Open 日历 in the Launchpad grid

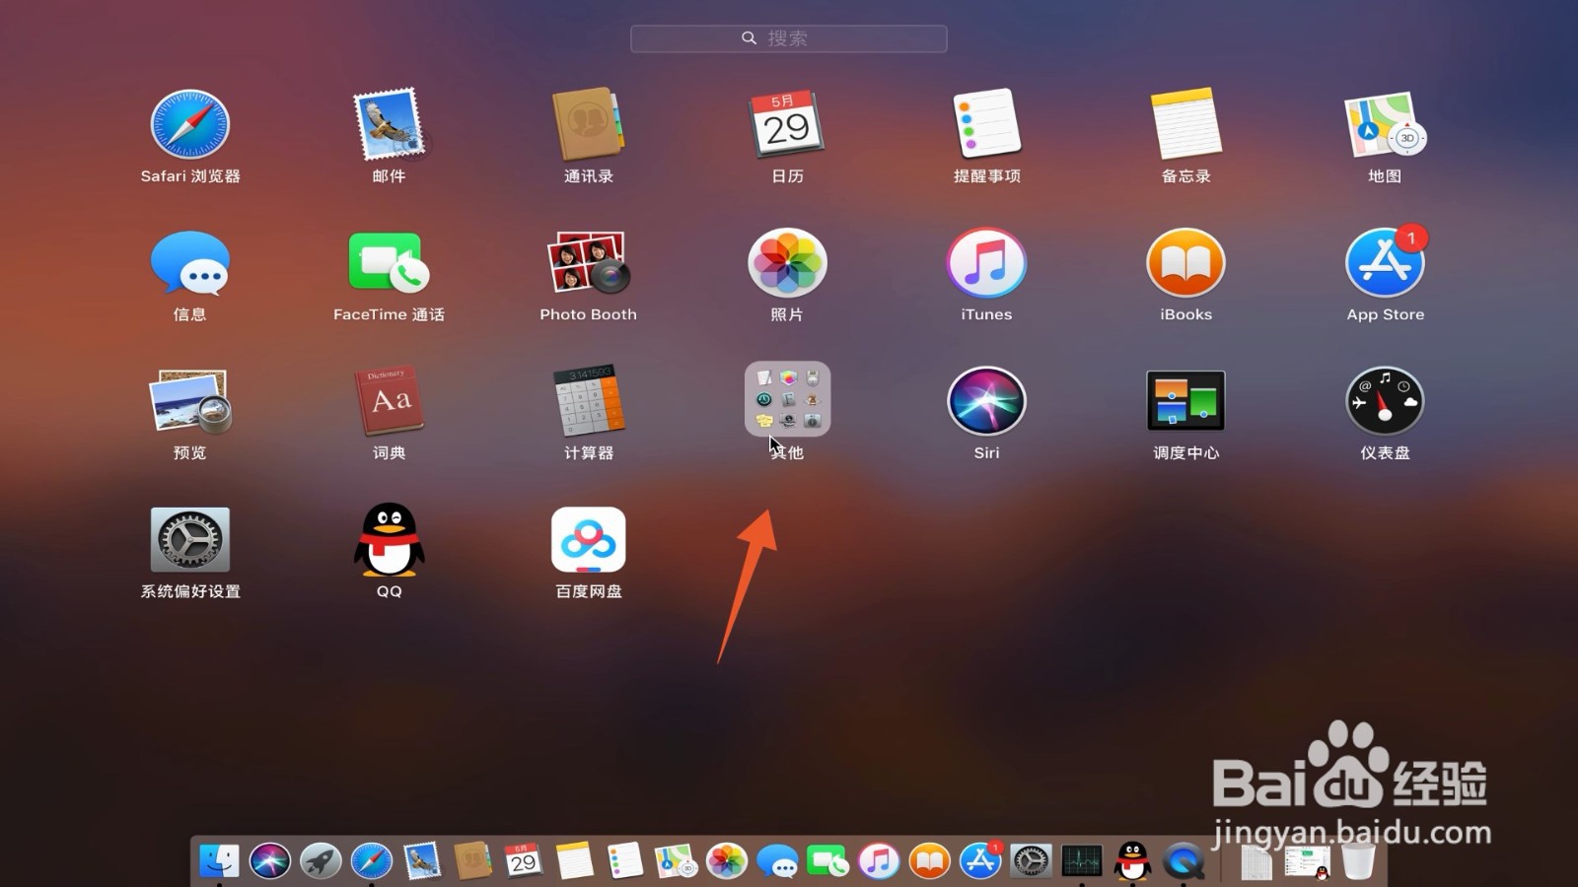(787, 125)
